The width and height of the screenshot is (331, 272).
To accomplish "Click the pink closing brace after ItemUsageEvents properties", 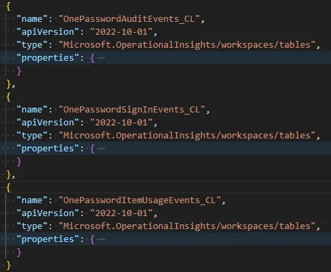I will tap(19, 252).
